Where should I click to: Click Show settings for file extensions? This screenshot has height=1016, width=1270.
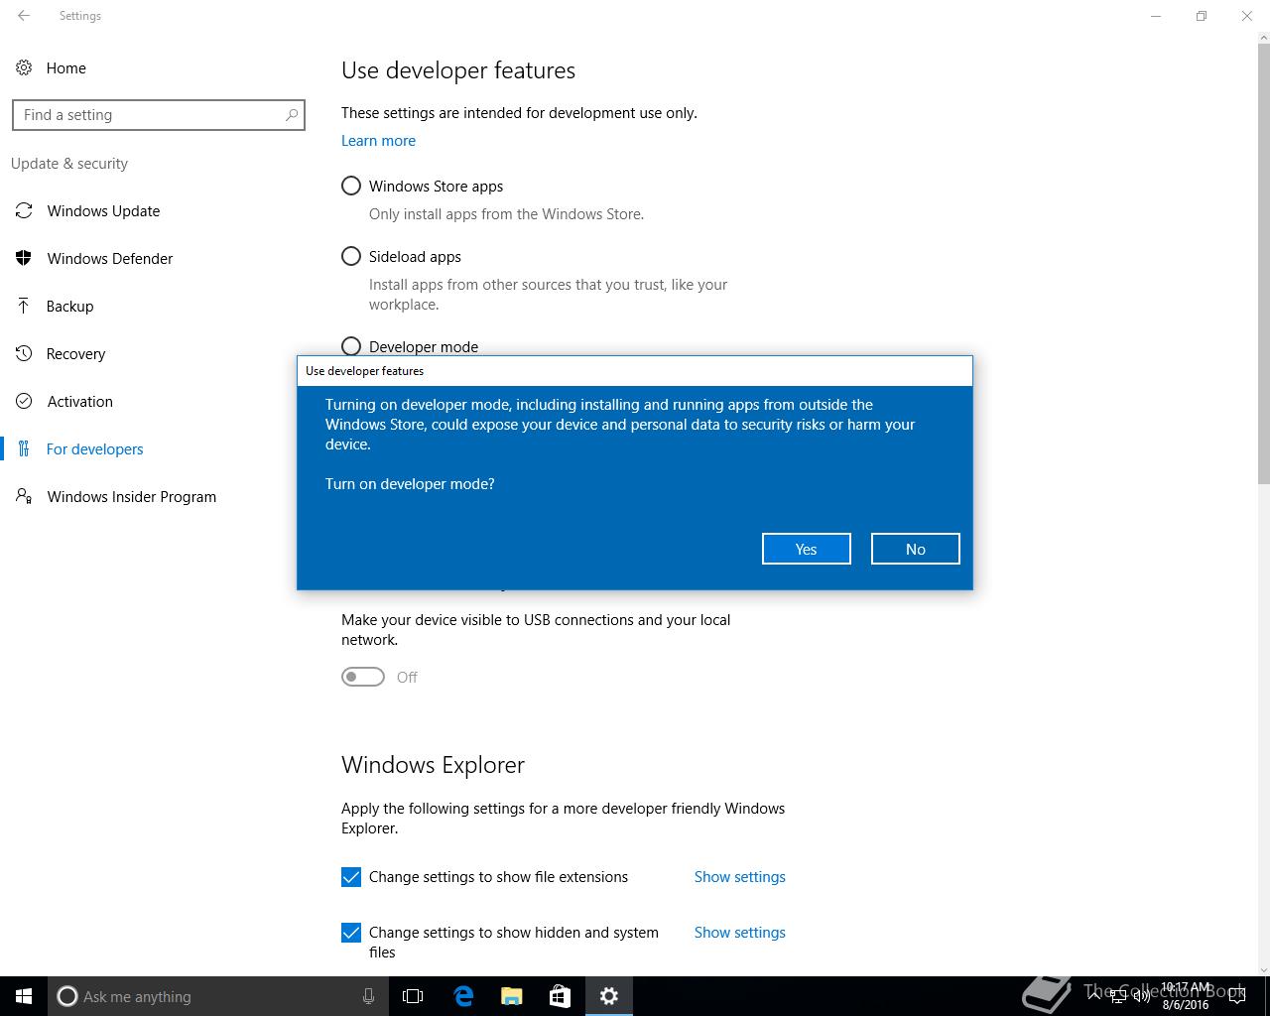pos(740,877)
